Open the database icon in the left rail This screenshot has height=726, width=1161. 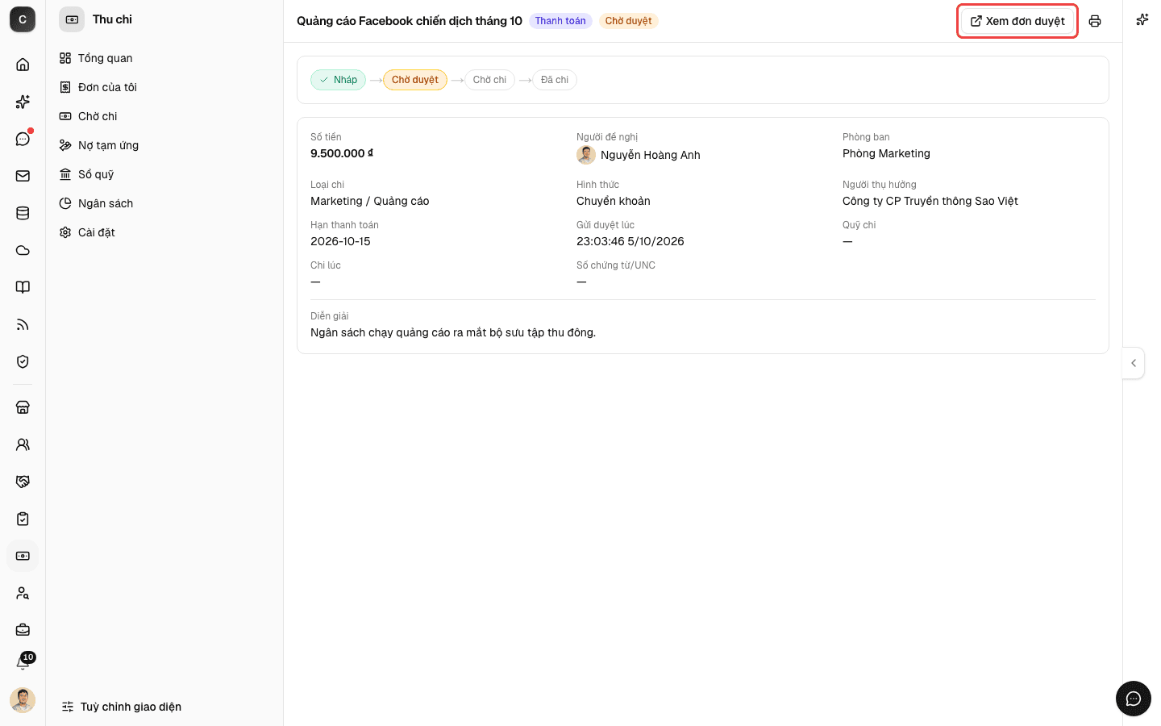click(23, 213)
